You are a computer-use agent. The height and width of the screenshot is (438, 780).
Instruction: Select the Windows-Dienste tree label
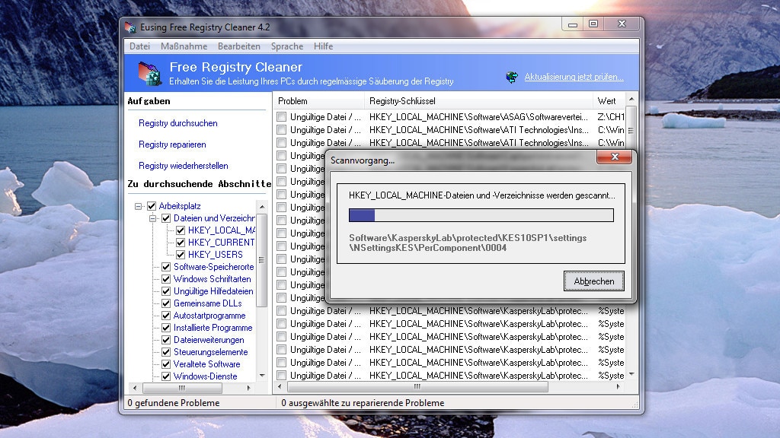[205, 376]
